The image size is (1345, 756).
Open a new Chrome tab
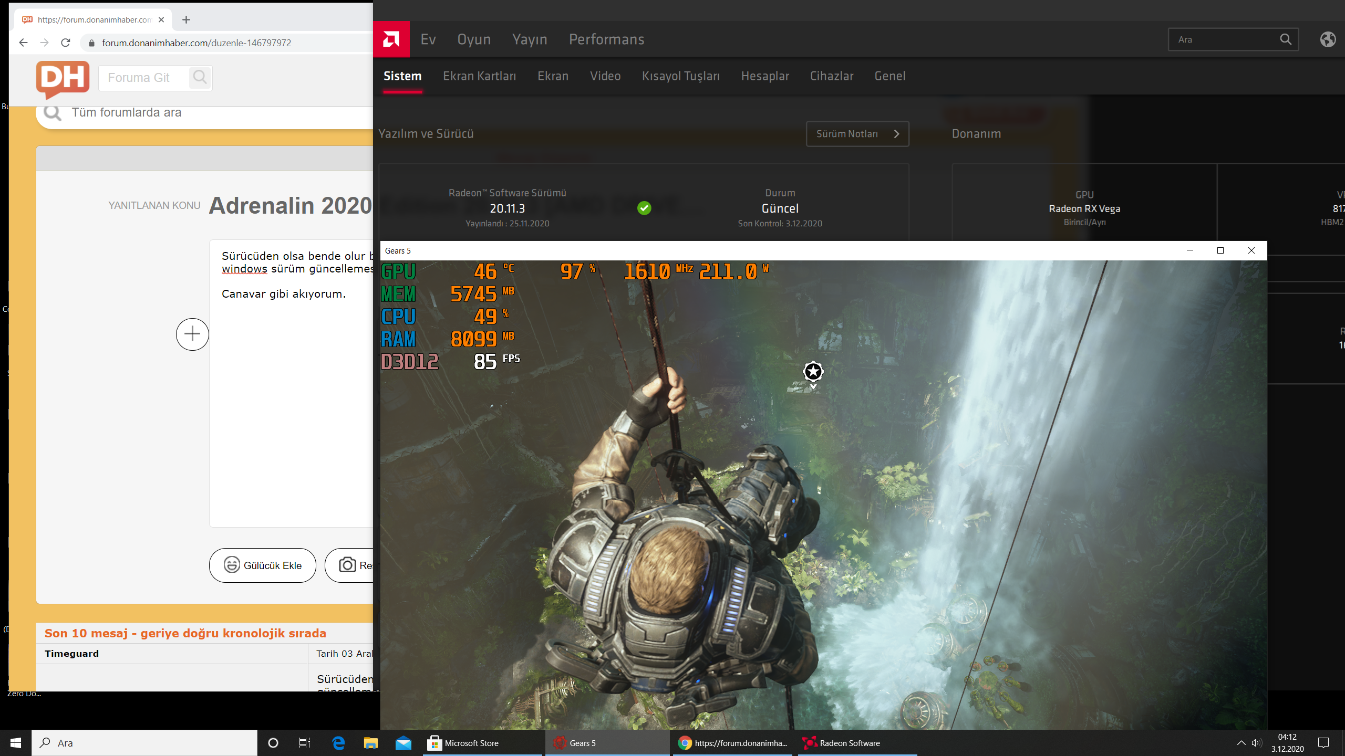coord(186,20)
